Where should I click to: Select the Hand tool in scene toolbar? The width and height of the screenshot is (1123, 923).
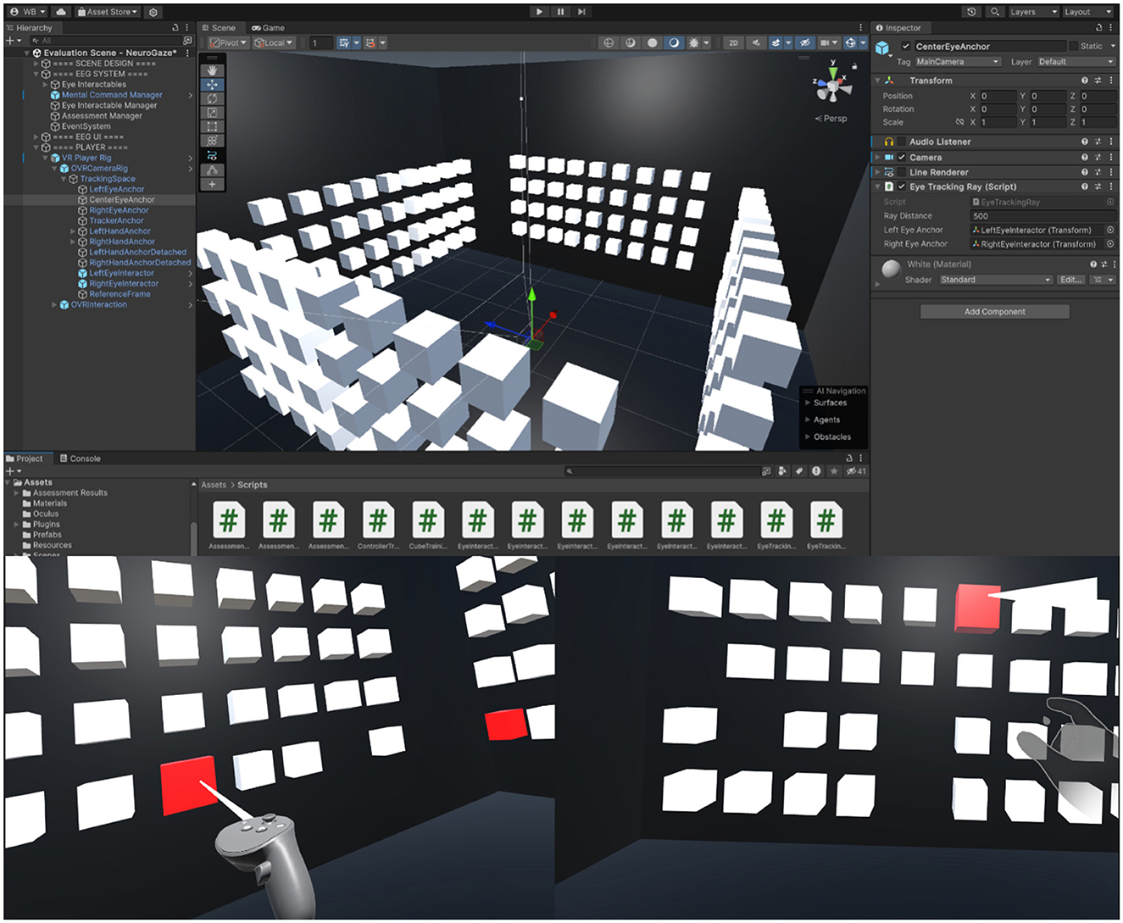click(212, 71)
